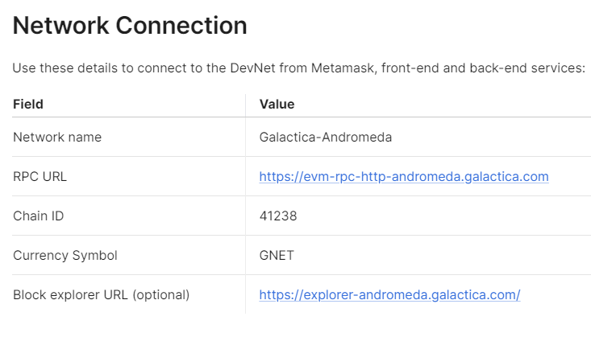Select the GNET currency symbol value
591x337 pixels.
[277, 256]
